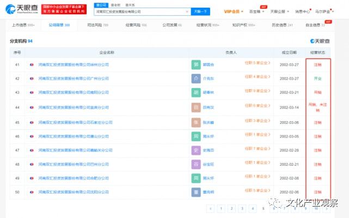
Task: Click blue avatar tile in row 50
Action: pos(196,192)
